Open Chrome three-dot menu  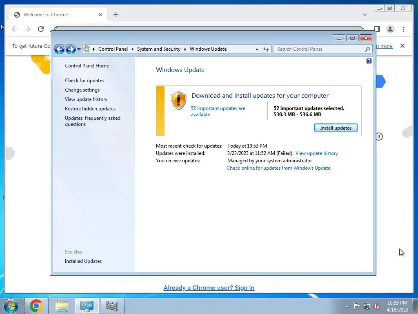tap(403, 29)
